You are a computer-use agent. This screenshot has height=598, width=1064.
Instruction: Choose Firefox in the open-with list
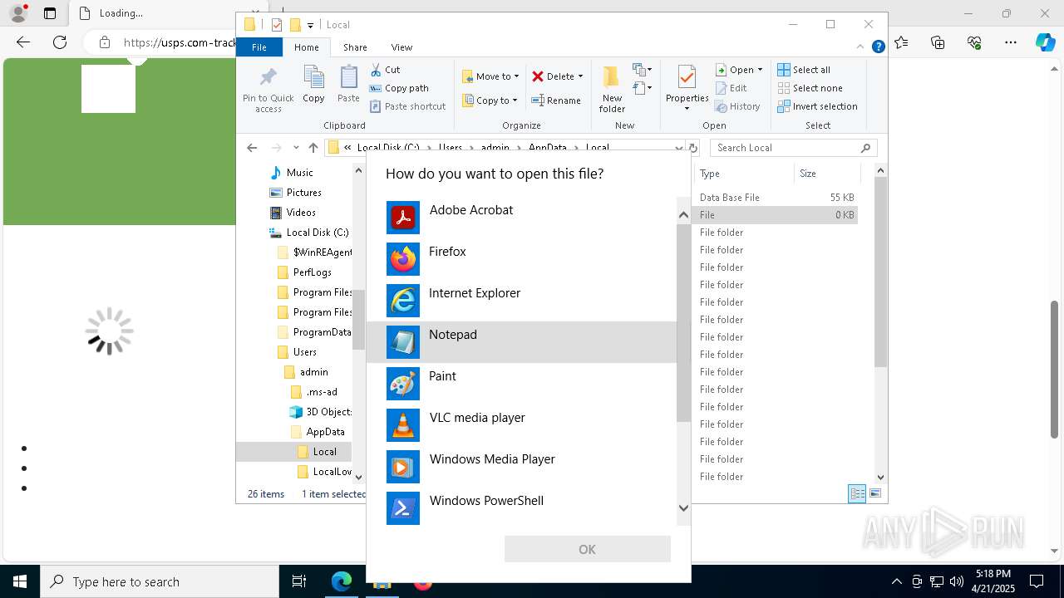coord(521,259)
